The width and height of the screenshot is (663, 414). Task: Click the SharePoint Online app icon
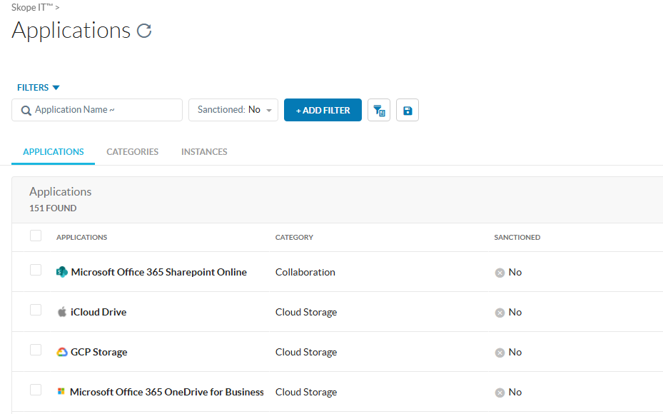coord(62,272)
